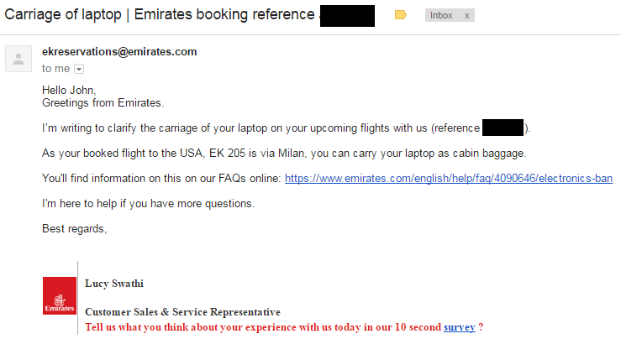The image size is (621, 344).
Task: Click the Inbox label tag
Action: [441, 15]
